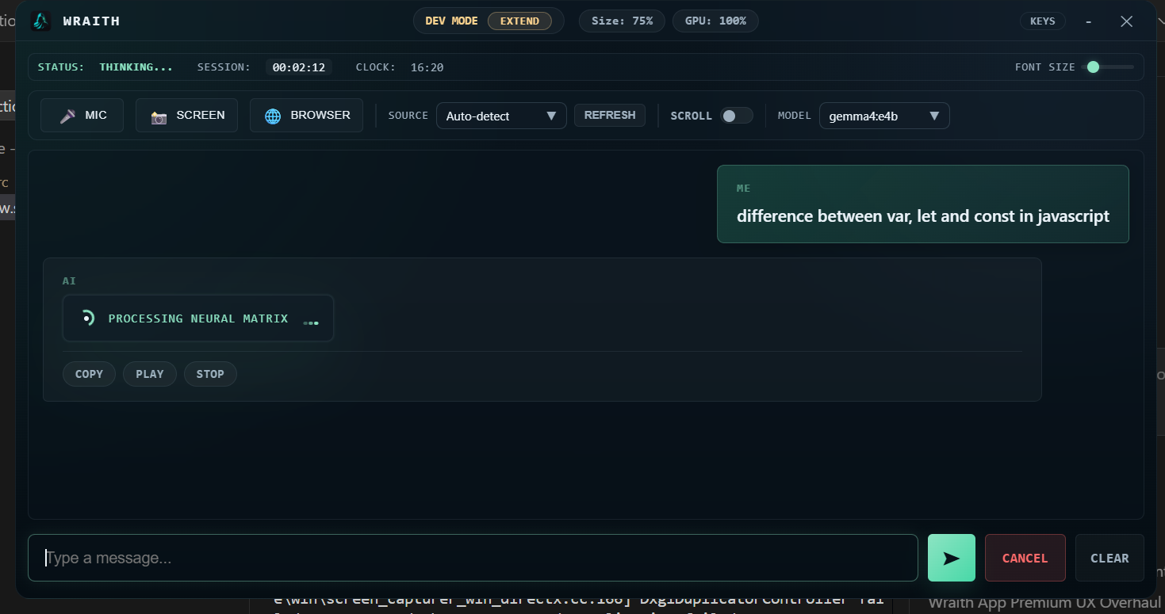Click the processing spinner icon

coord(88,318)
